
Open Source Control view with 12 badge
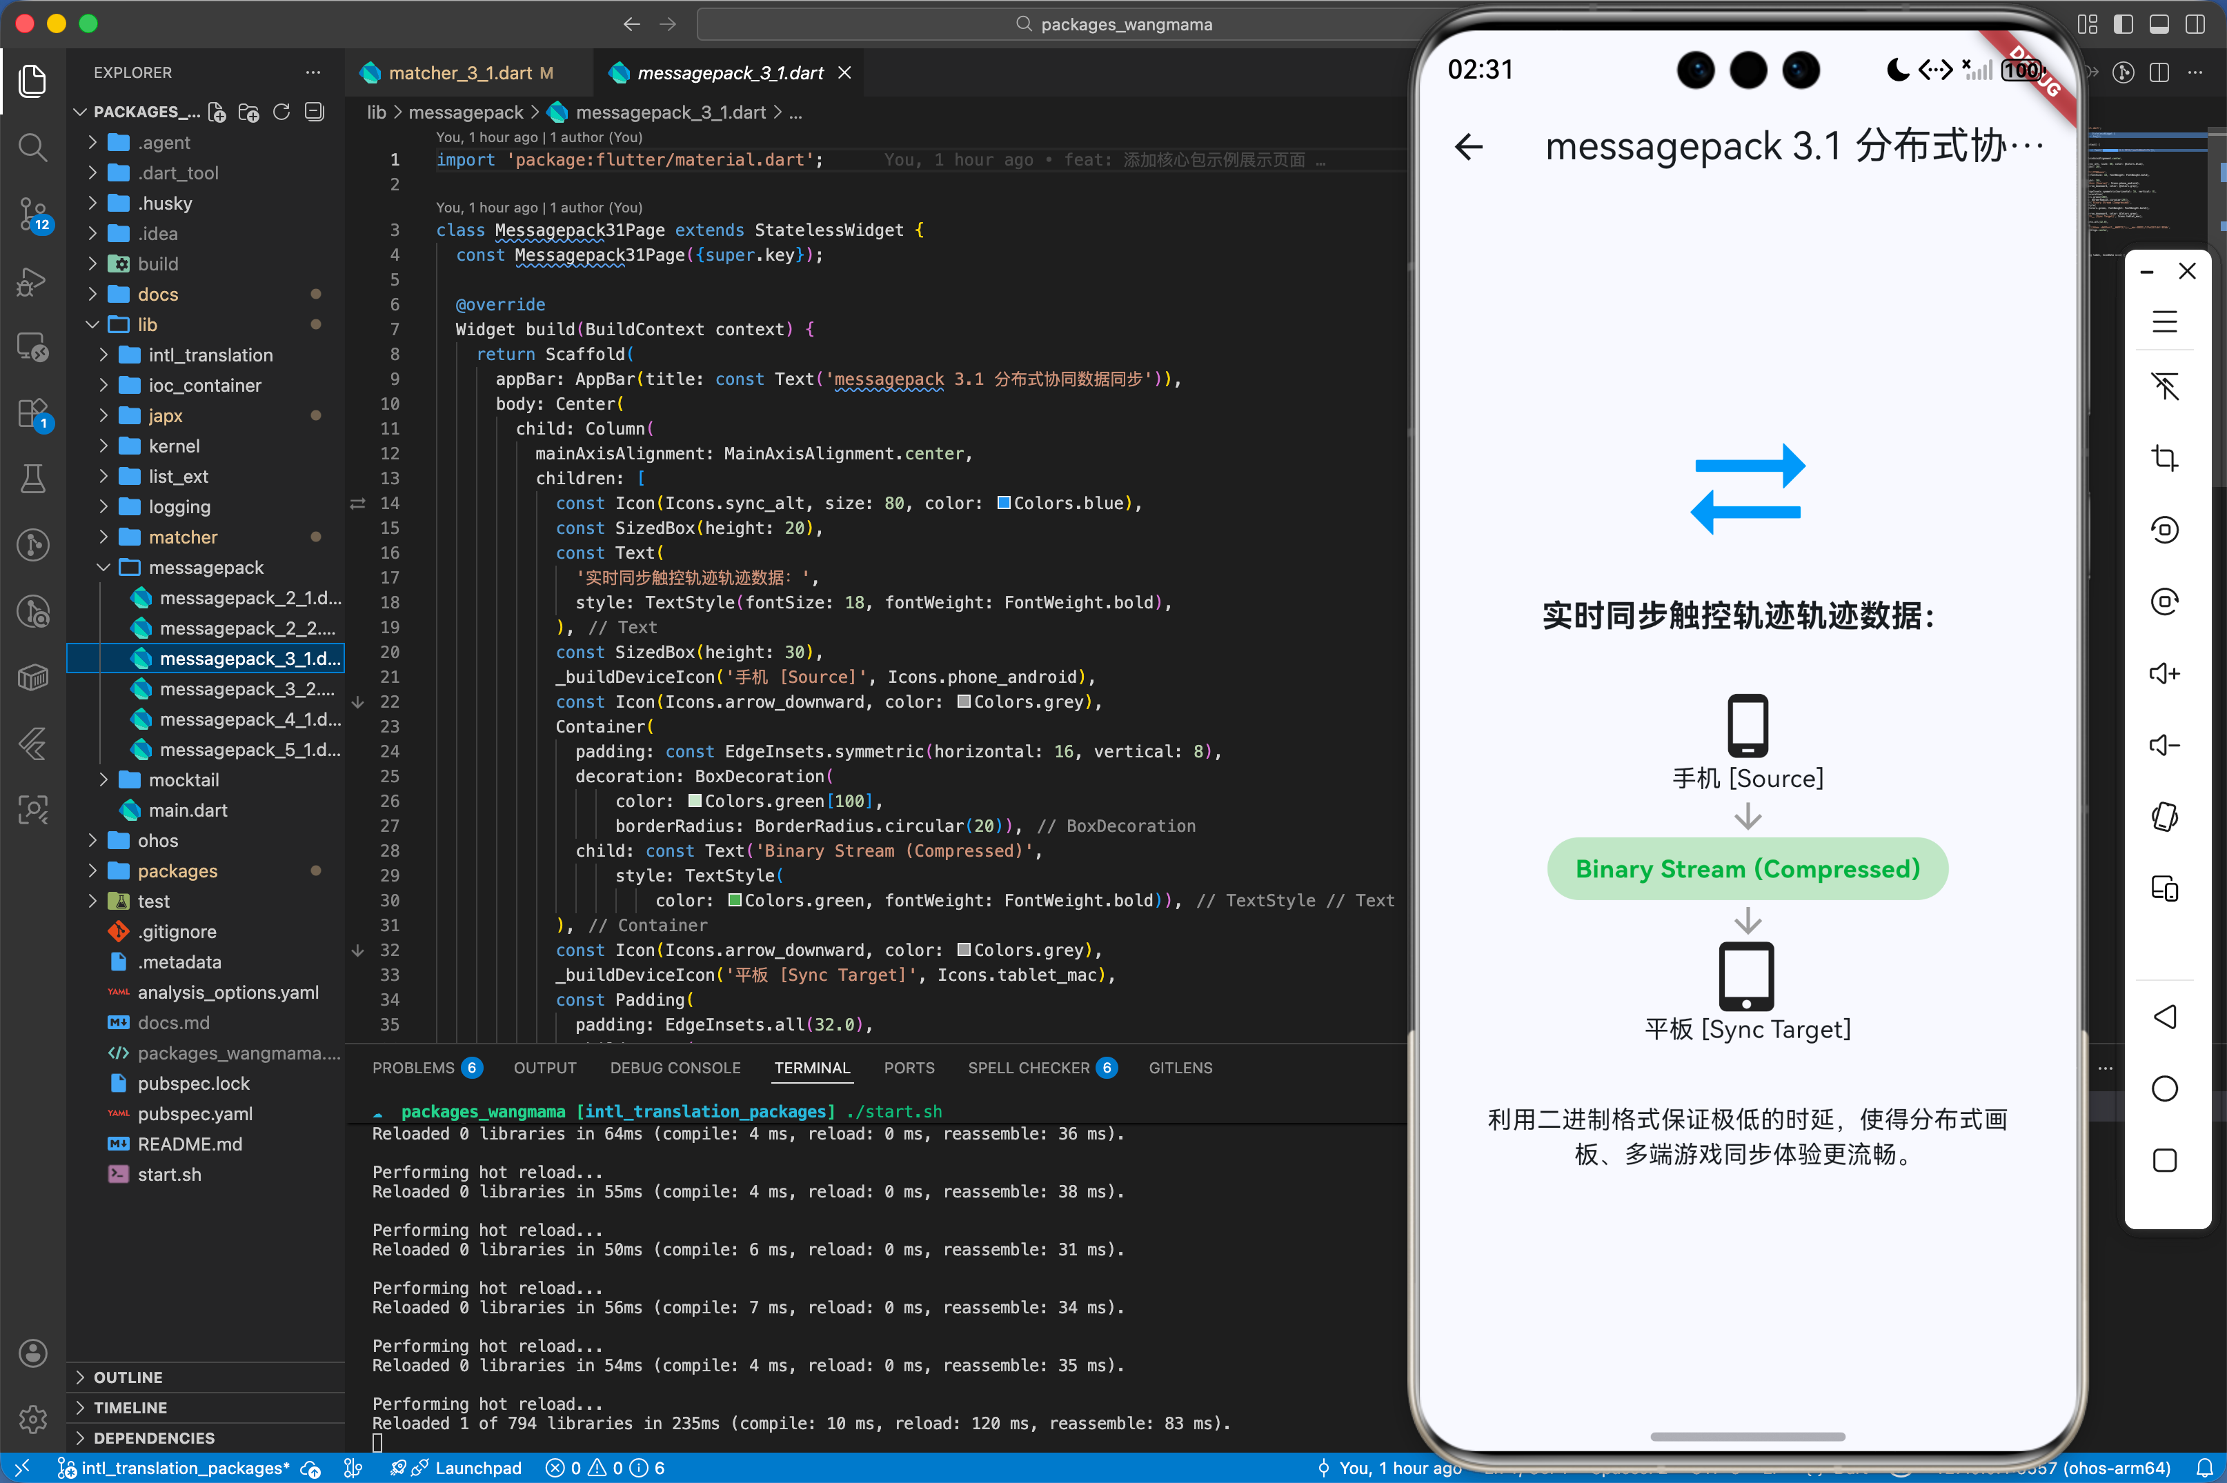[x=32, y=214]
